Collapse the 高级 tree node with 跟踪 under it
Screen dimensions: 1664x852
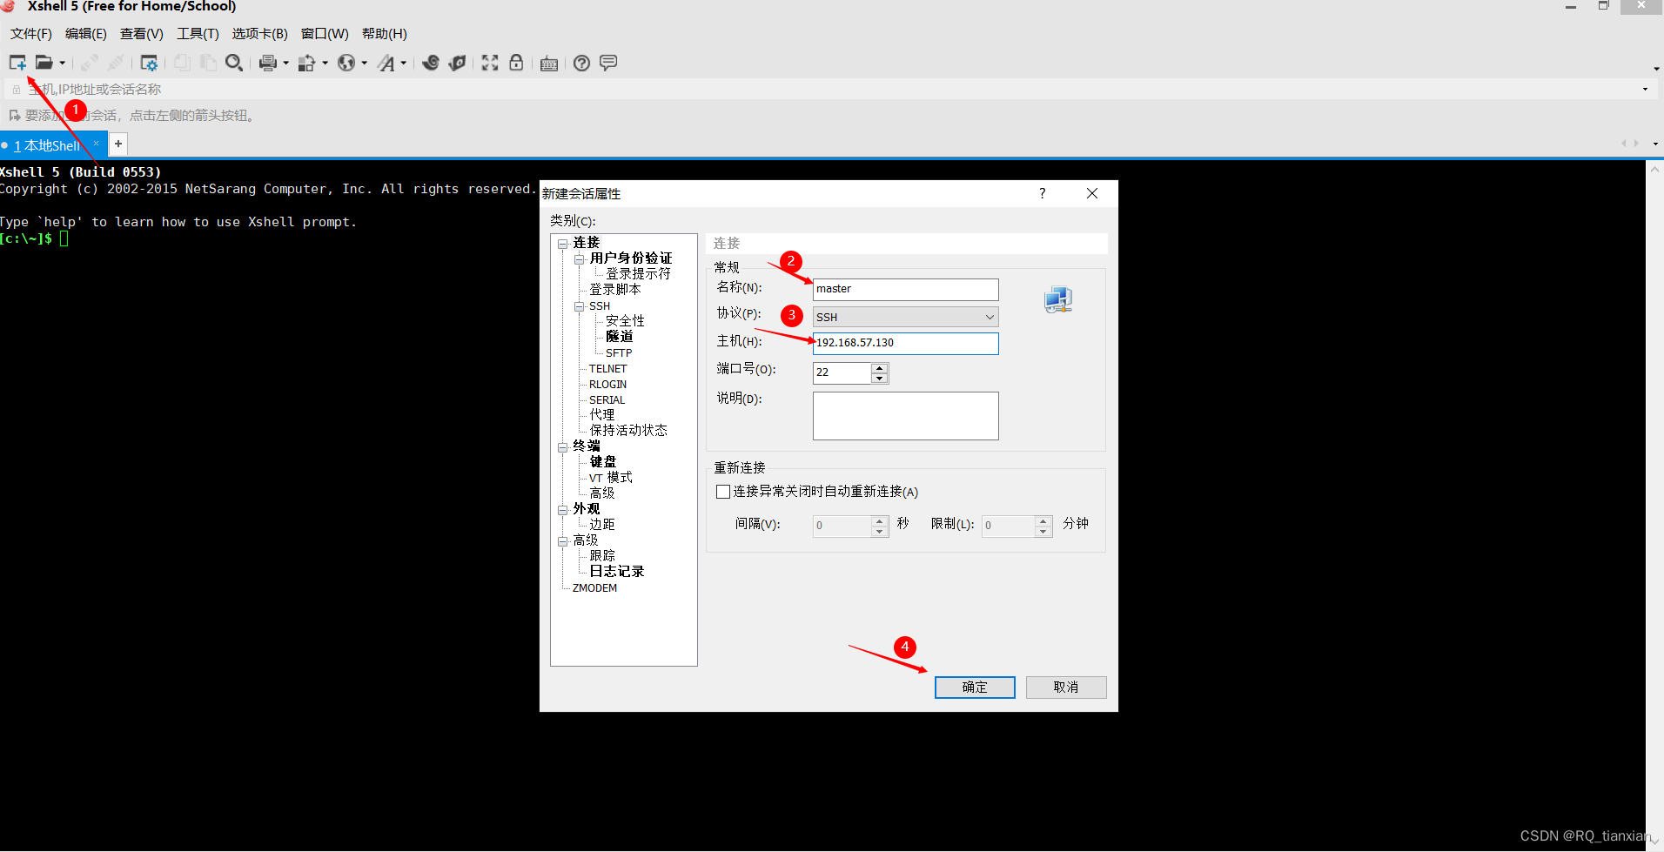click(x=563, y=540)
